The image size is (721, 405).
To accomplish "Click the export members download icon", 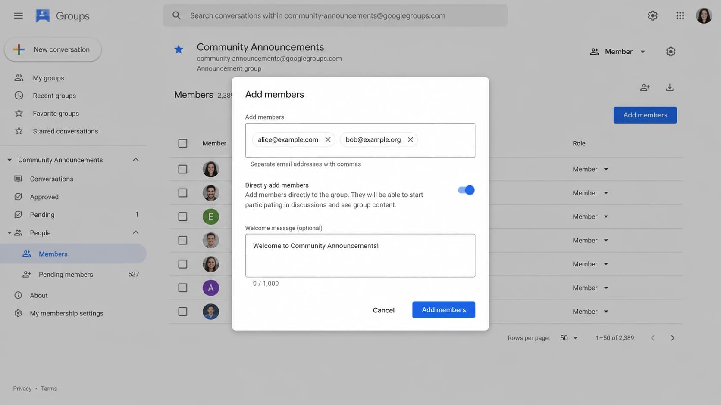I will 669,88.
